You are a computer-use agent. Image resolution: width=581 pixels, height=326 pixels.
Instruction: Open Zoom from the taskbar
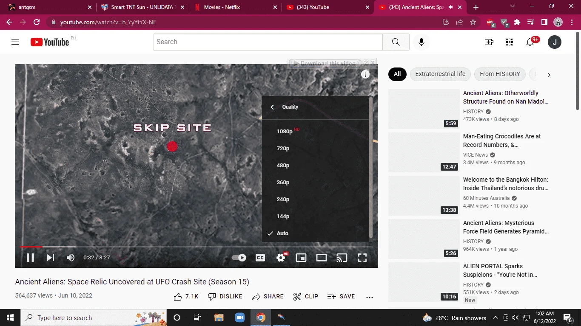tap(240, 318)
